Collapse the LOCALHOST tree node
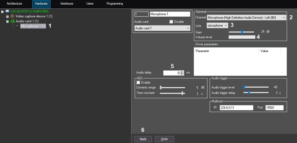297x143 pixels. 2,12
